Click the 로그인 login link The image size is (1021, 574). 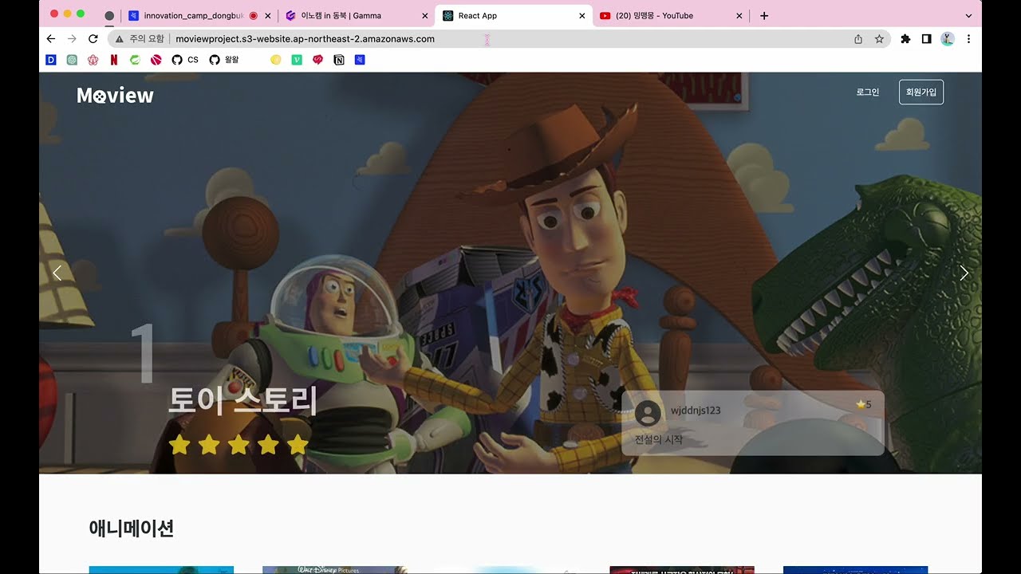tap(868, 92)
